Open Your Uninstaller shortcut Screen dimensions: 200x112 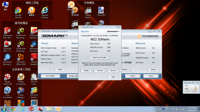point(7,93)
